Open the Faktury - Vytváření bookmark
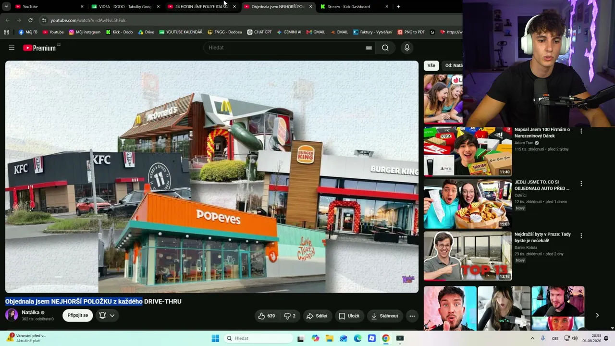Viewport: 615px width, 346px height. tap(372, 32)
